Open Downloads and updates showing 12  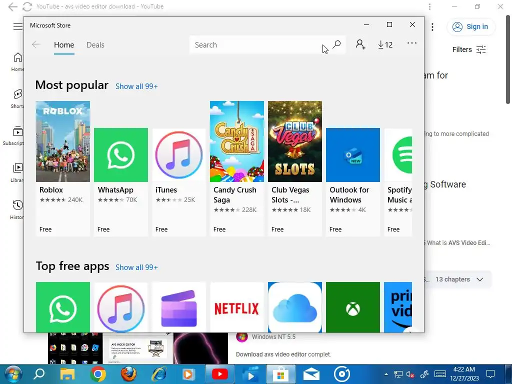pyautogui.click(x=385, y=44)
